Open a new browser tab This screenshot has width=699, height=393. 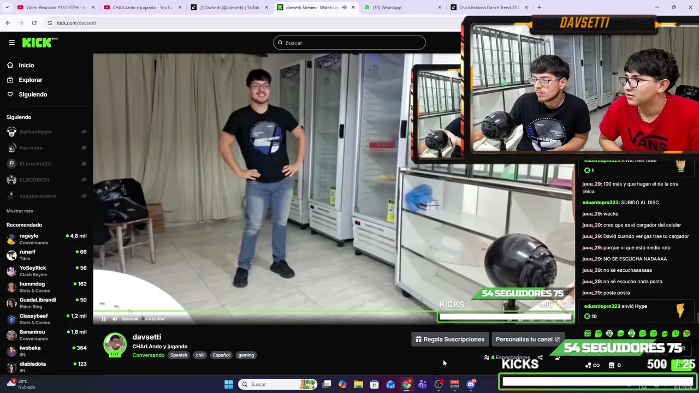coord(539,7)
